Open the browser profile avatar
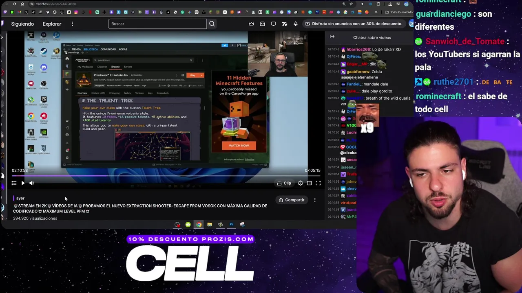 click(x=406, y=4)
